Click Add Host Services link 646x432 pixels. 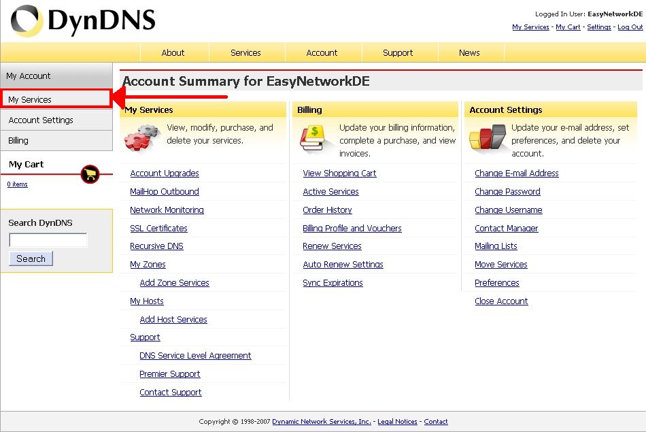pos(173,320)
